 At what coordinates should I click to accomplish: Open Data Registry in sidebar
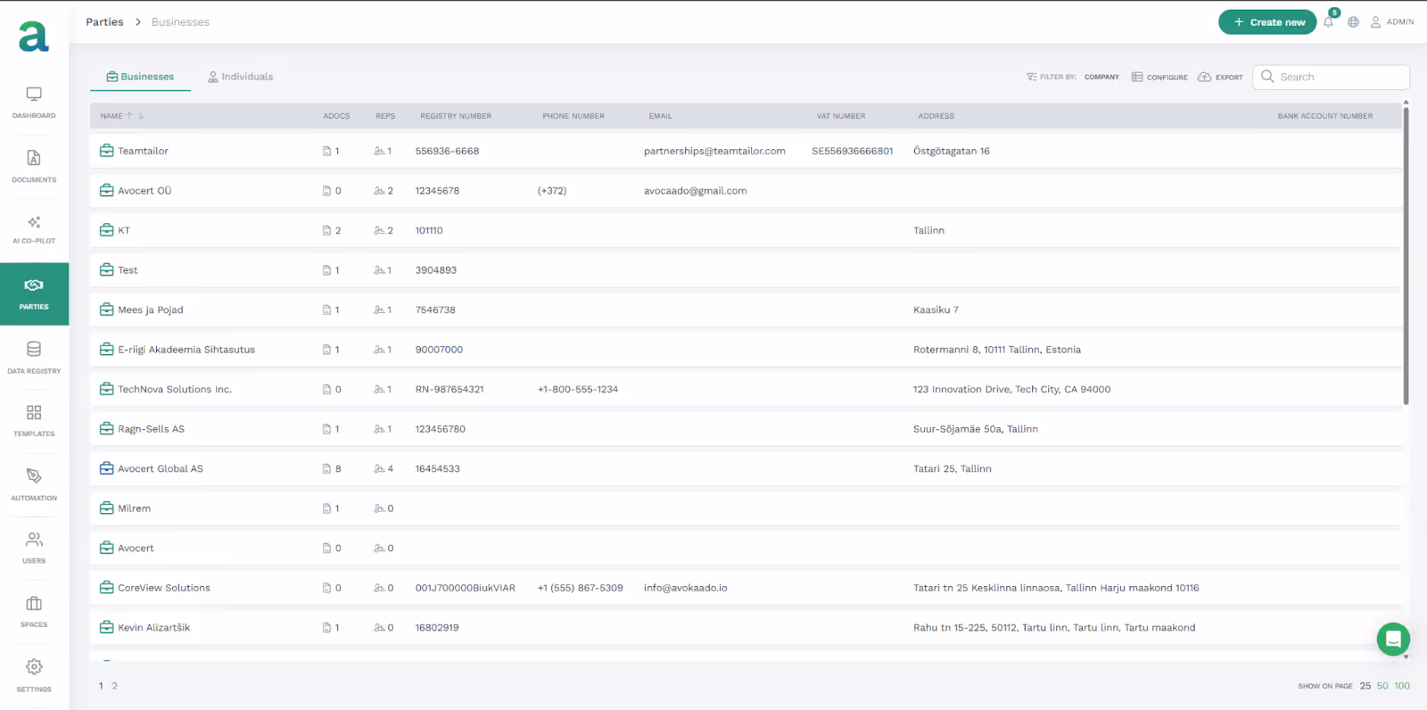tap(34, 357)
